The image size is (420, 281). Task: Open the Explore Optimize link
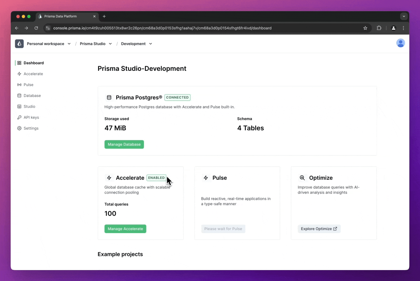pyautogui.click(x=319, y=229)
